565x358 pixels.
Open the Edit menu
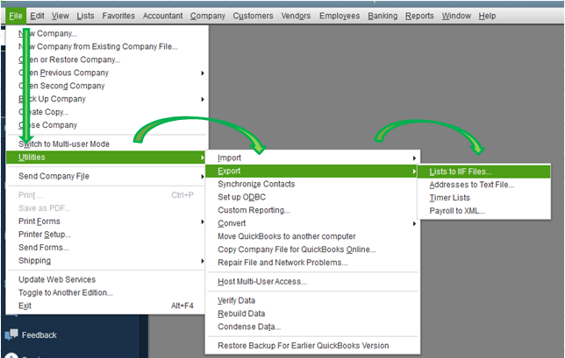pyautogui.click(x=37, y=16)
